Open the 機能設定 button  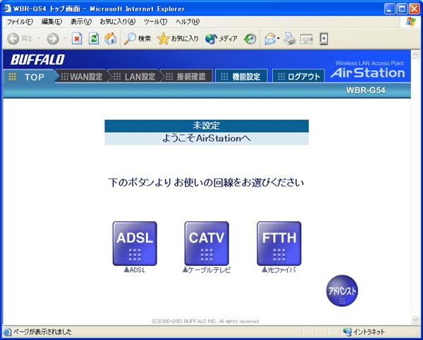(241, 77)
